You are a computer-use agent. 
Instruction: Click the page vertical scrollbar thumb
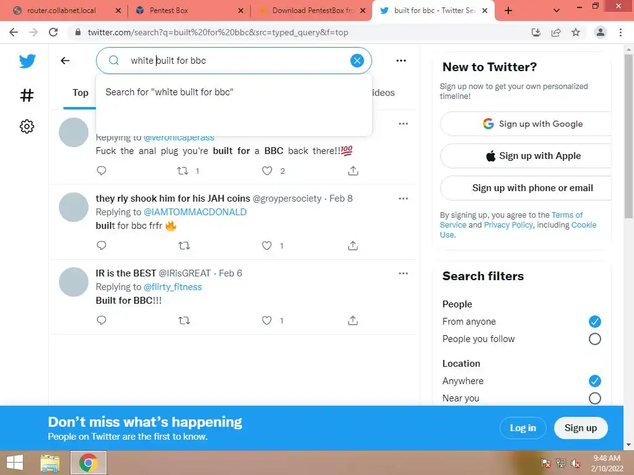click(x=628, y=136)
